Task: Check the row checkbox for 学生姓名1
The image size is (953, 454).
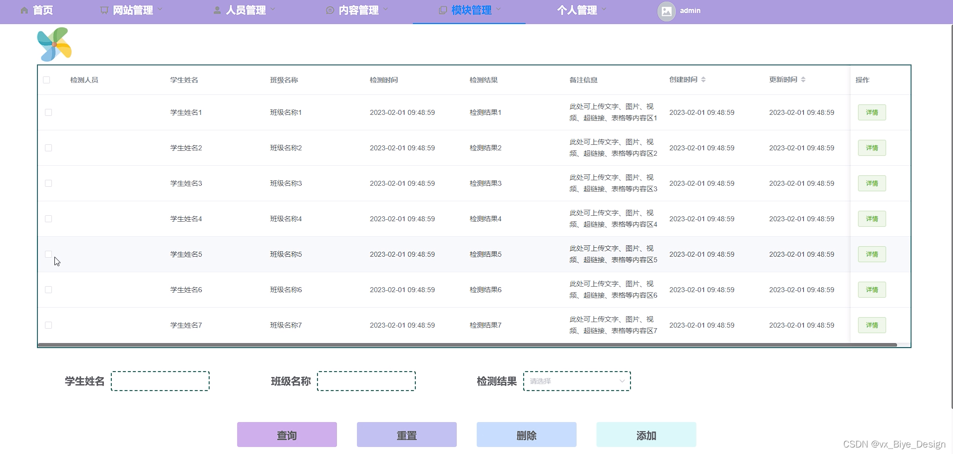Action: point(48,112)
